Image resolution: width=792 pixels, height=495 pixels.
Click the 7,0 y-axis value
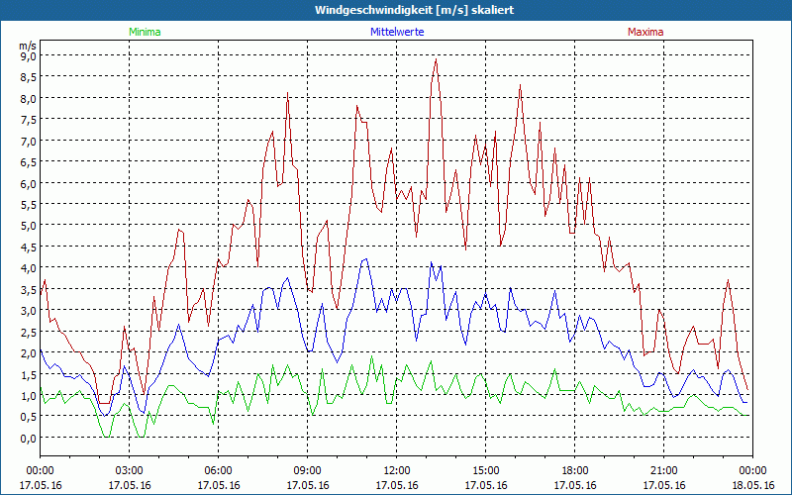click(29, 141)
